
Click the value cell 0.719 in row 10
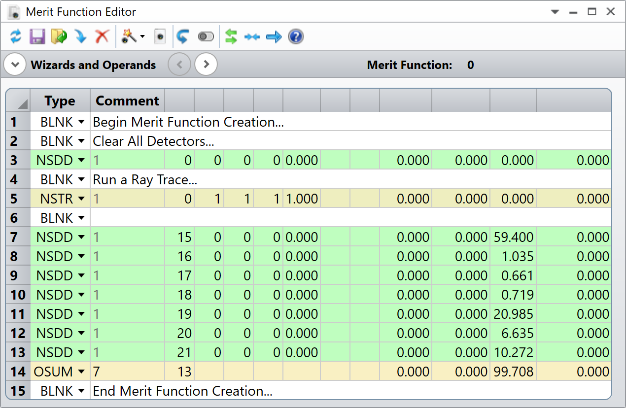pos(513,295)
